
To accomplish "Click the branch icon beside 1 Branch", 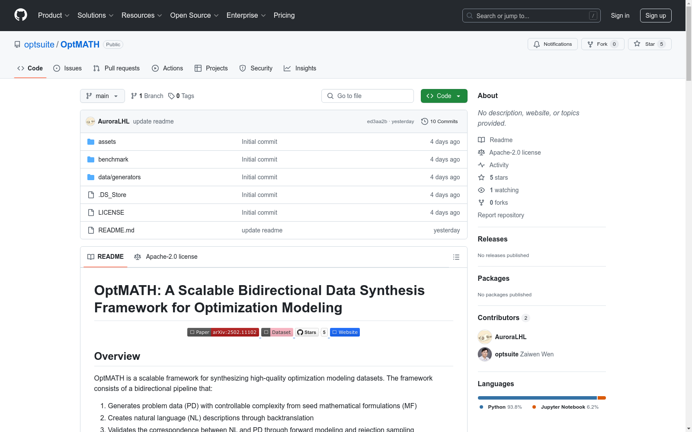I will point(134,96).
